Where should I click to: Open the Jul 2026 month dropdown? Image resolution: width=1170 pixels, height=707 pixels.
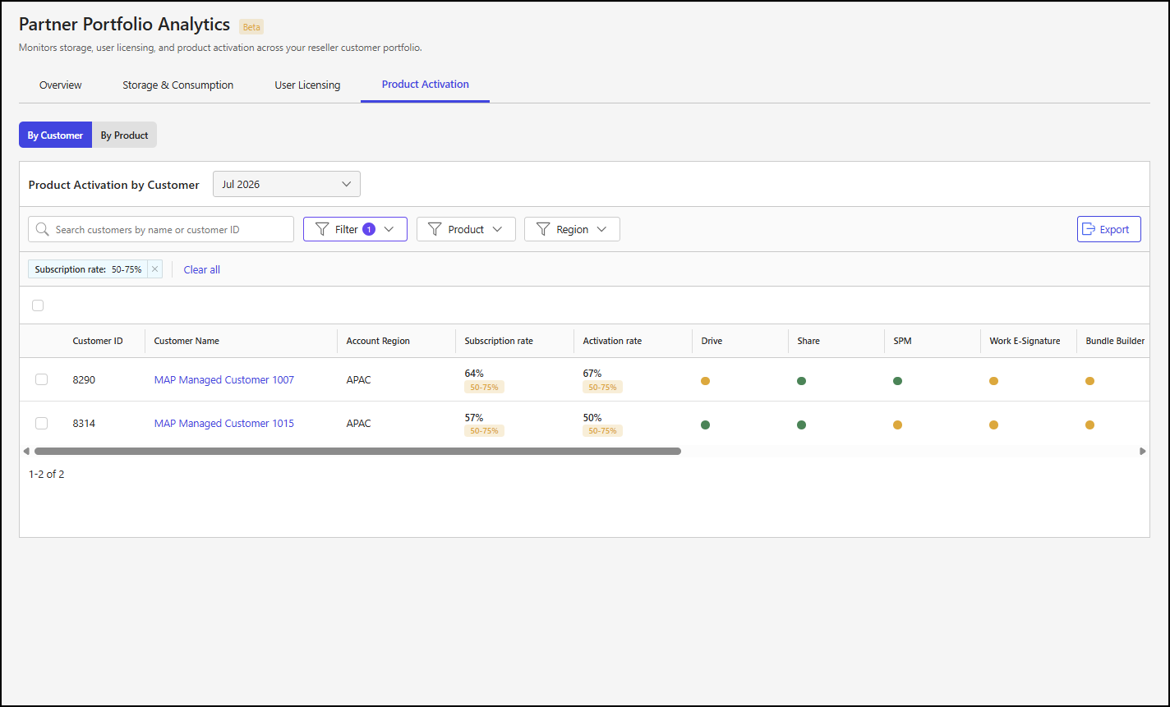click(287, 184)
